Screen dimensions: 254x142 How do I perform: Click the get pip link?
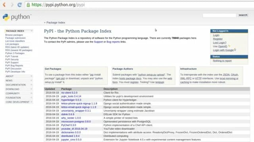[60, 78]
